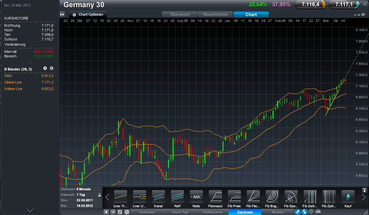Select the Chart tab
Viewport: 369px width, 215px height.
[251, 14]
